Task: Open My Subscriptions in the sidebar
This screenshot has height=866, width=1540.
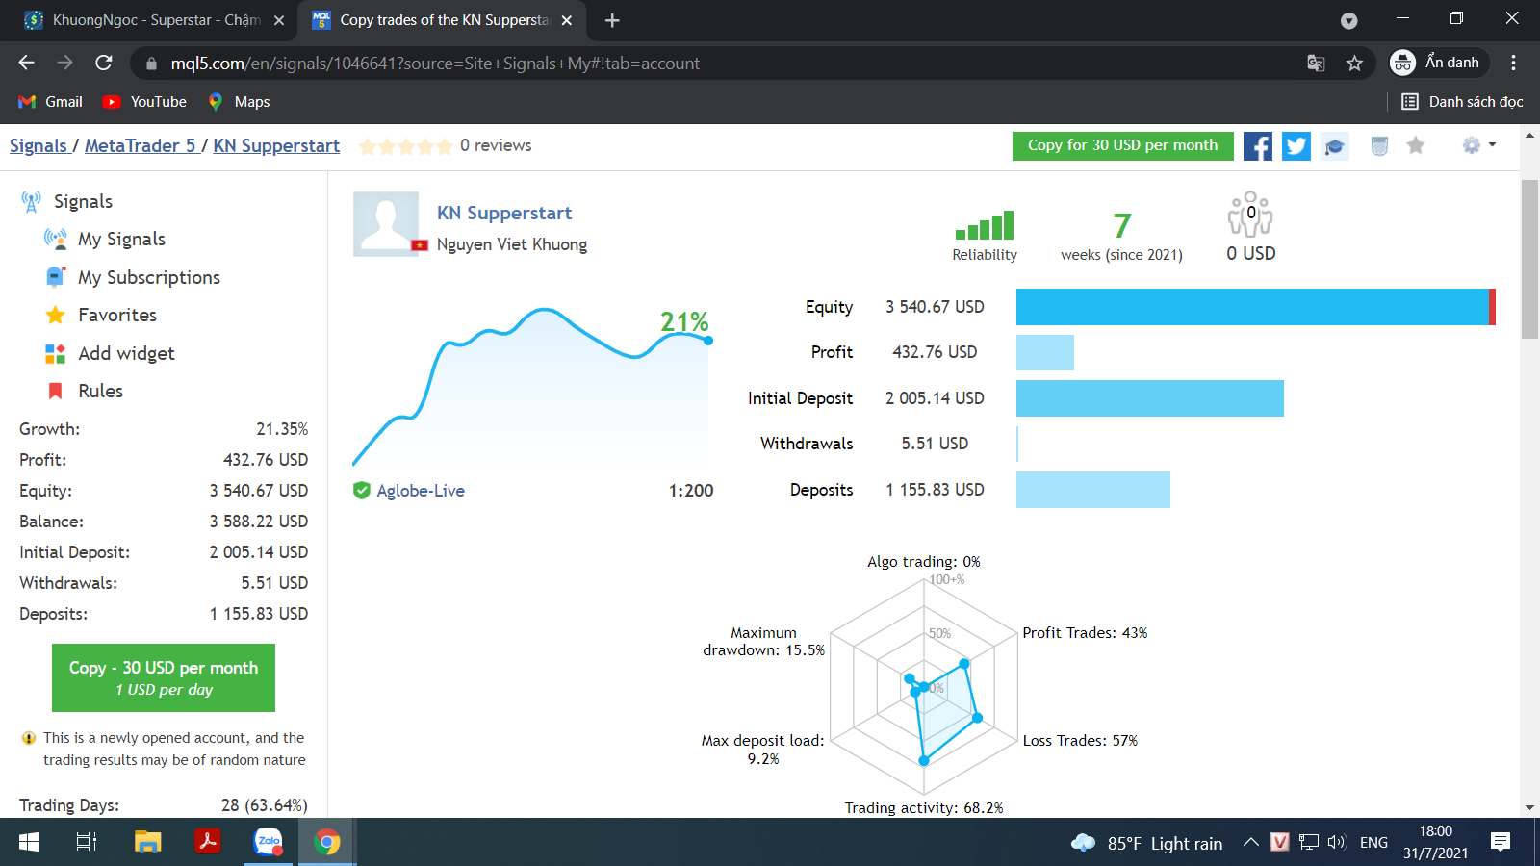Action: click(x=149, y=277)
